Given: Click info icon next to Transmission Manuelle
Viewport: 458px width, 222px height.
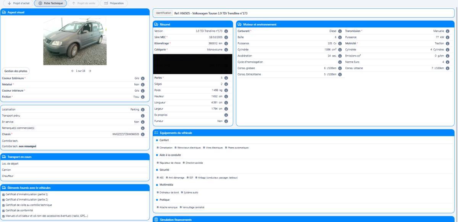Looking at the screenshot, I should pyautogui.click(x=447, y=31).
